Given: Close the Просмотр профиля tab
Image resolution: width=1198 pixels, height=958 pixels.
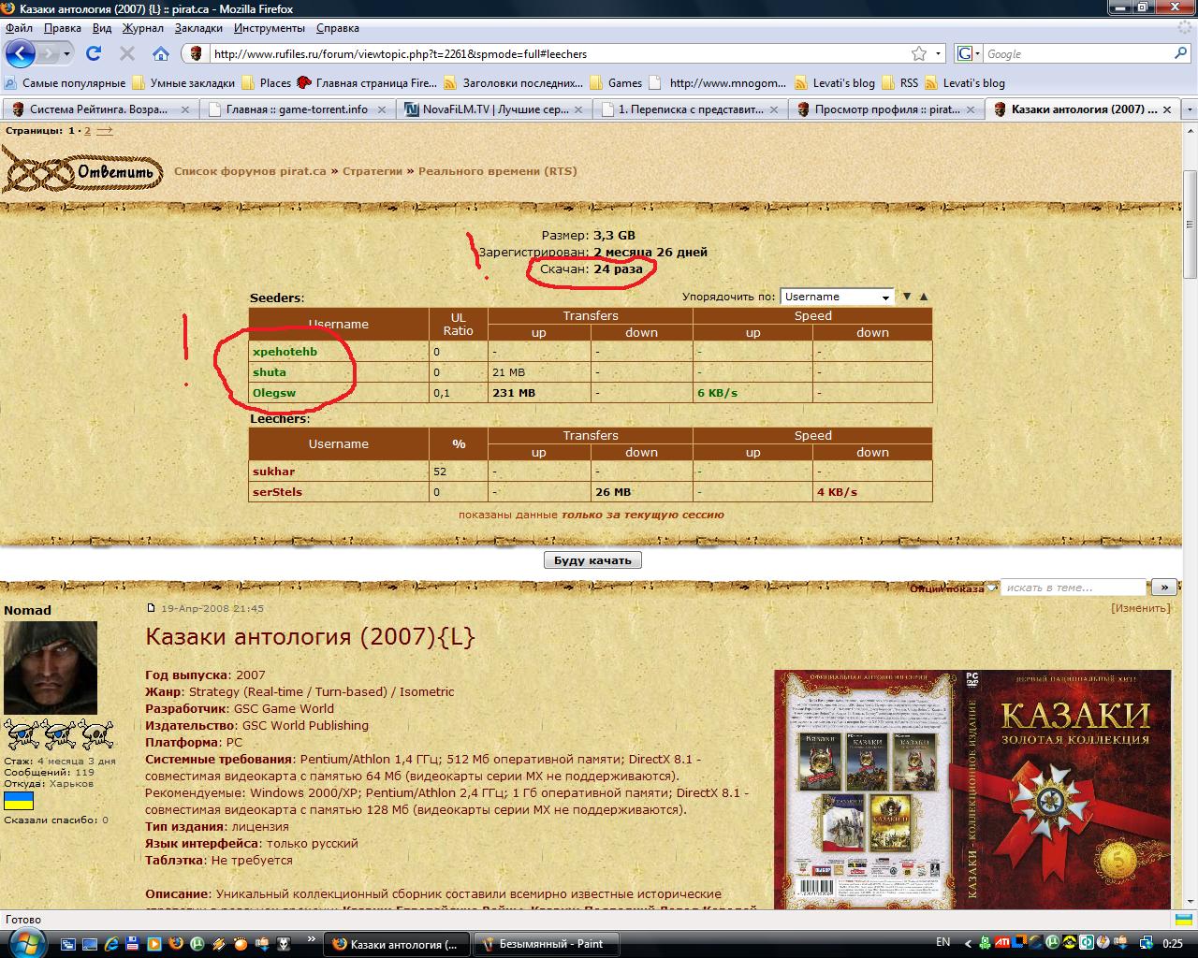Looking at the screenshot, I should (x=972, y=109).
